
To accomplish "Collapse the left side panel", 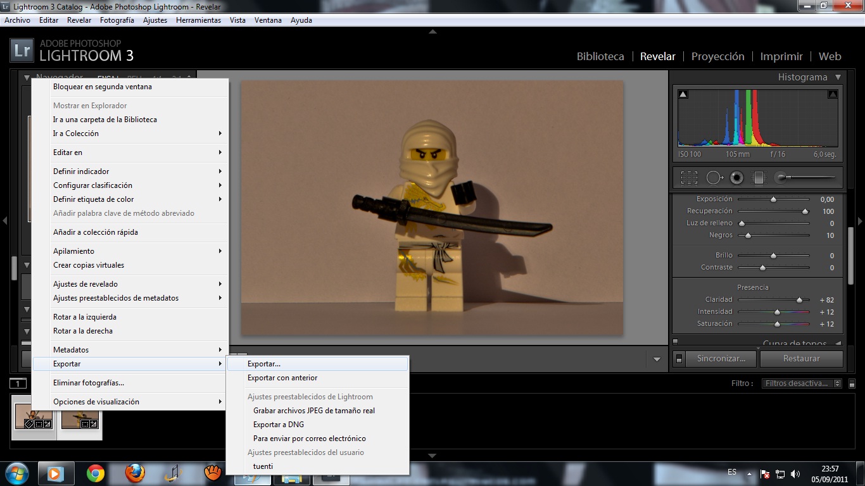I will click(x=4, y=221).
